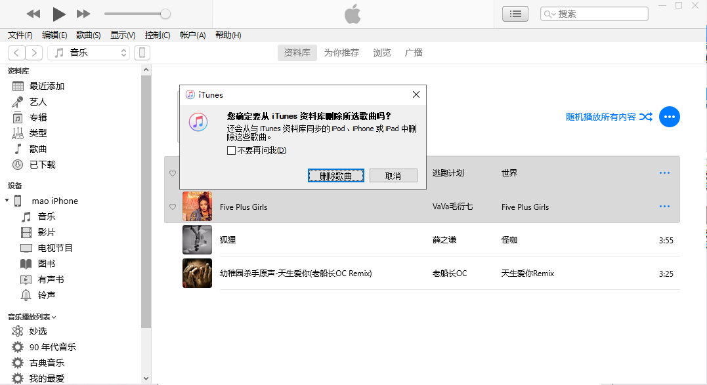Image resolution: width=707 pixels, height=385 pixels.
Task: Open the 编辑(E) menu
Action: point(54,35)
